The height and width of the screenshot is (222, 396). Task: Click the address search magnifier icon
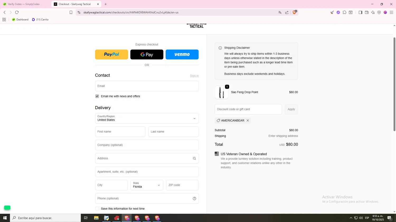coord(194,158)
